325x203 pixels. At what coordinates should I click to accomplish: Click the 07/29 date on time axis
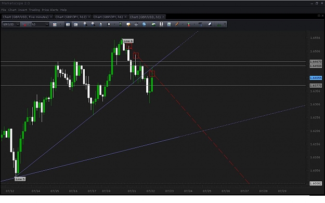(x=282, y=191)
